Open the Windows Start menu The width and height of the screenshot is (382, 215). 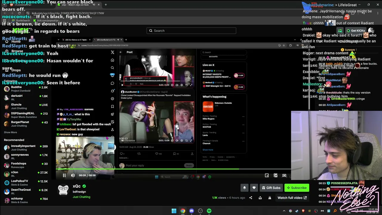click(x=174, y=211)
